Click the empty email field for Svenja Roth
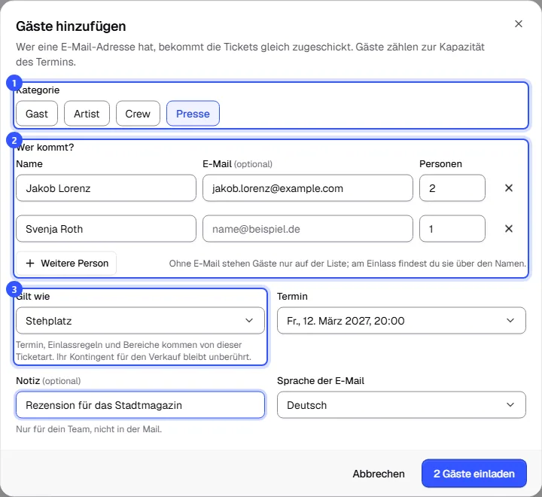The height and width of the screenshot is (497, 542). click(x=308, y=229)
